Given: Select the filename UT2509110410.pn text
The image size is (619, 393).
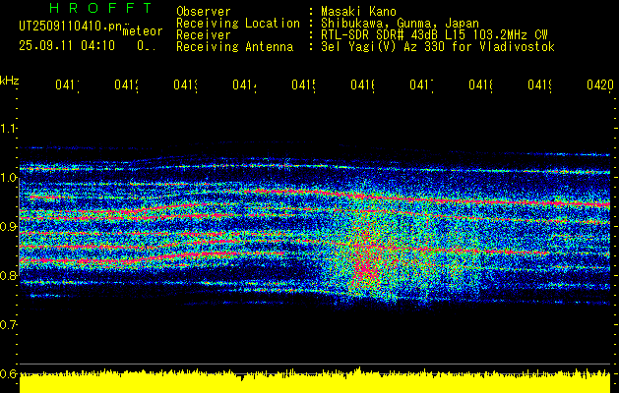Looking at the screenshot, I should point(70,27).
